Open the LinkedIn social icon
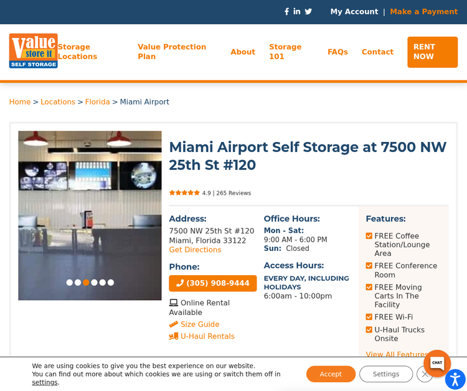This screenshot has height=391, width=467. 297,12
